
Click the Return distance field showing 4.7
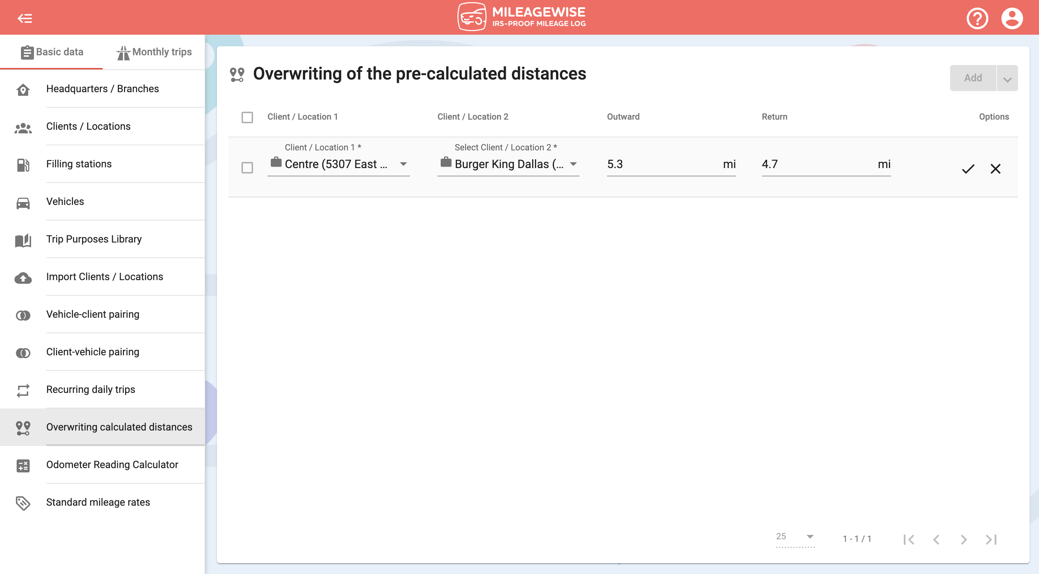[826, 164]
